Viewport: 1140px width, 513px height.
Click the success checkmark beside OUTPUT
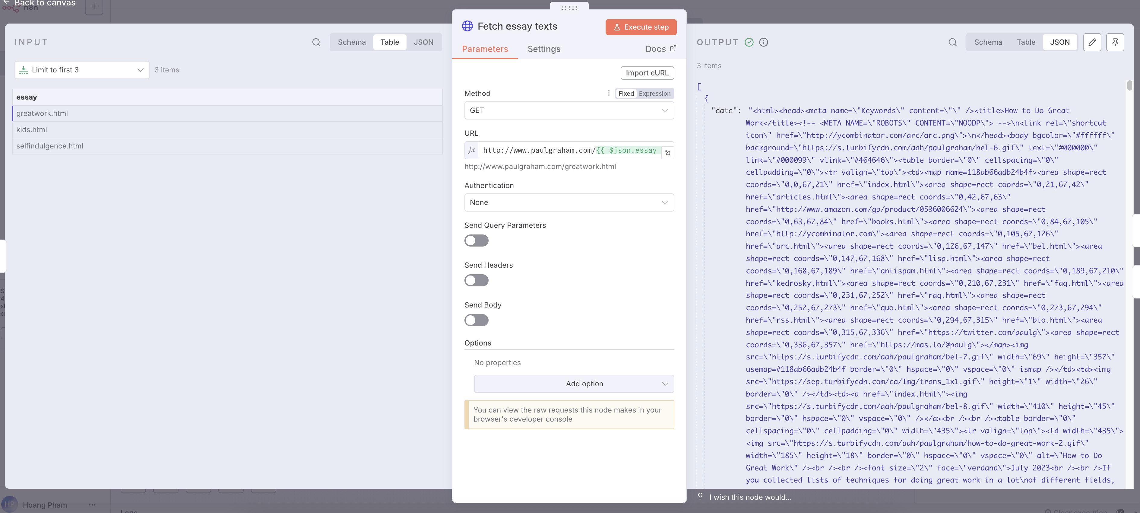point(749,42)
